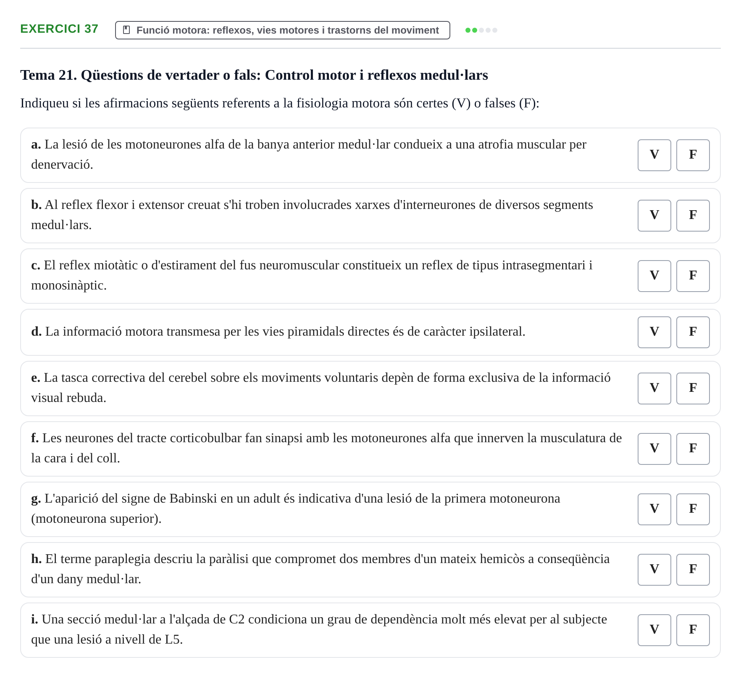Choose V for statement c on reflex miotàtic
Screen dimensions: 741x678
click(x=654, y=276)
